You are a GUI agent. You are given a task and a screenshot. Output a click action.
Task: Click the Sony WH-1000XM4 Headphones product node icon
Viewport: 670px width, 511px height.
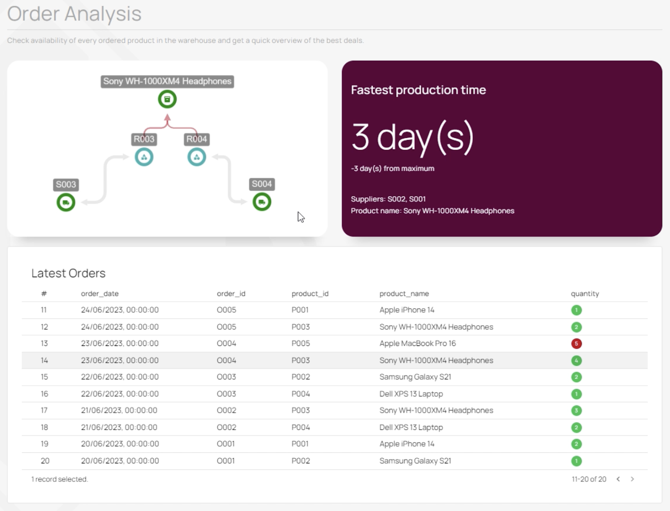click(x=167, y=99)
